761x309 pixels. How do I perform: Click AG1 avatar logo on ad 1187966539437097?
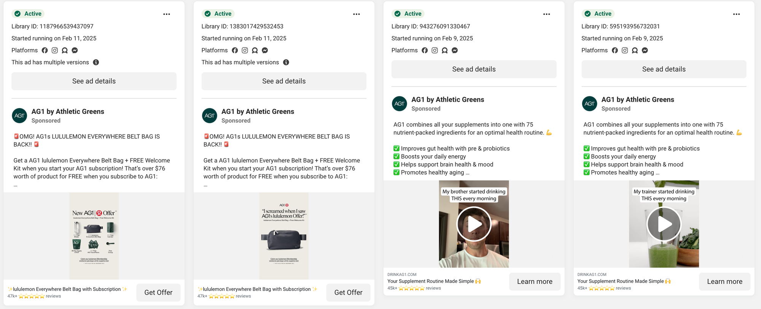click(x=19, y=116)
